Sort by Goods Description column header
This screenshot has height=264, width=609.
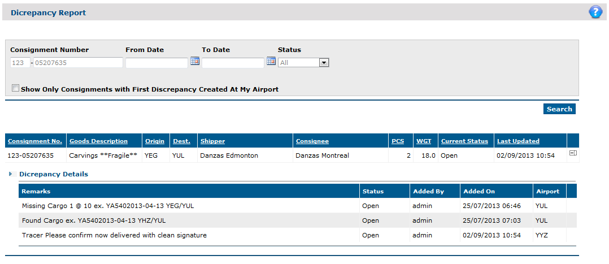(x=98, y=141)
